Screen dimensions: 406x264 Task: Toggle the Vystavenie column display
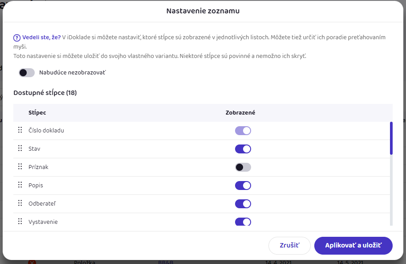click(243, 222)
